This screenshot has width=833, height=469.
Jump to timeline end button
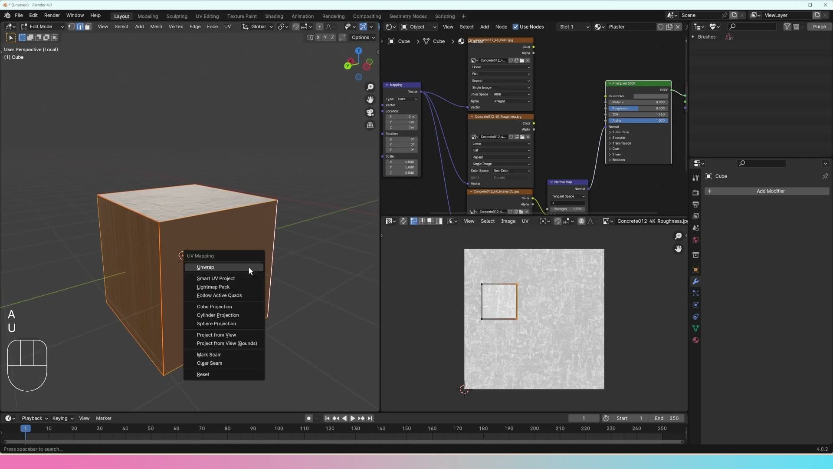(x=370, y=418)
